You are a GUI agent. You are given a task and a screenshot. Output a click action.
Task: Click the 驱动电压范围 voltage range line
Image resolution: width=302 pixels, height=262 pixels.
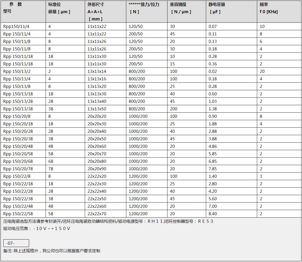point(37,228)
